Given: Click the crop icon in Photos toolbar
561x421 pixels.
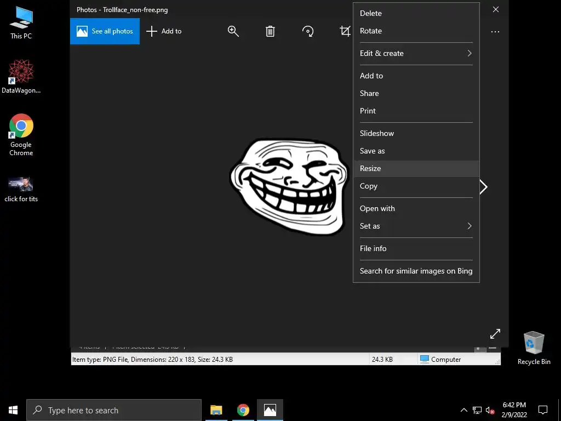Looking at the screenshot, I should tap(345, 31).
